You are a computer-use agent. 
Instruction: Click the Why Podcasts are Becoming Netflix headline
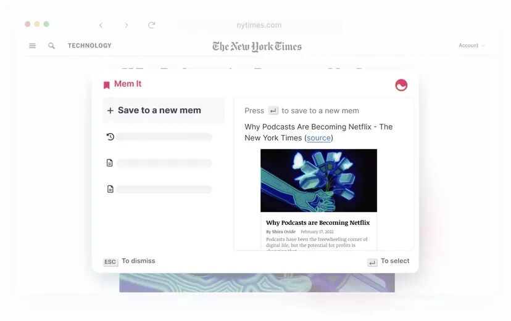click(318, 223)
